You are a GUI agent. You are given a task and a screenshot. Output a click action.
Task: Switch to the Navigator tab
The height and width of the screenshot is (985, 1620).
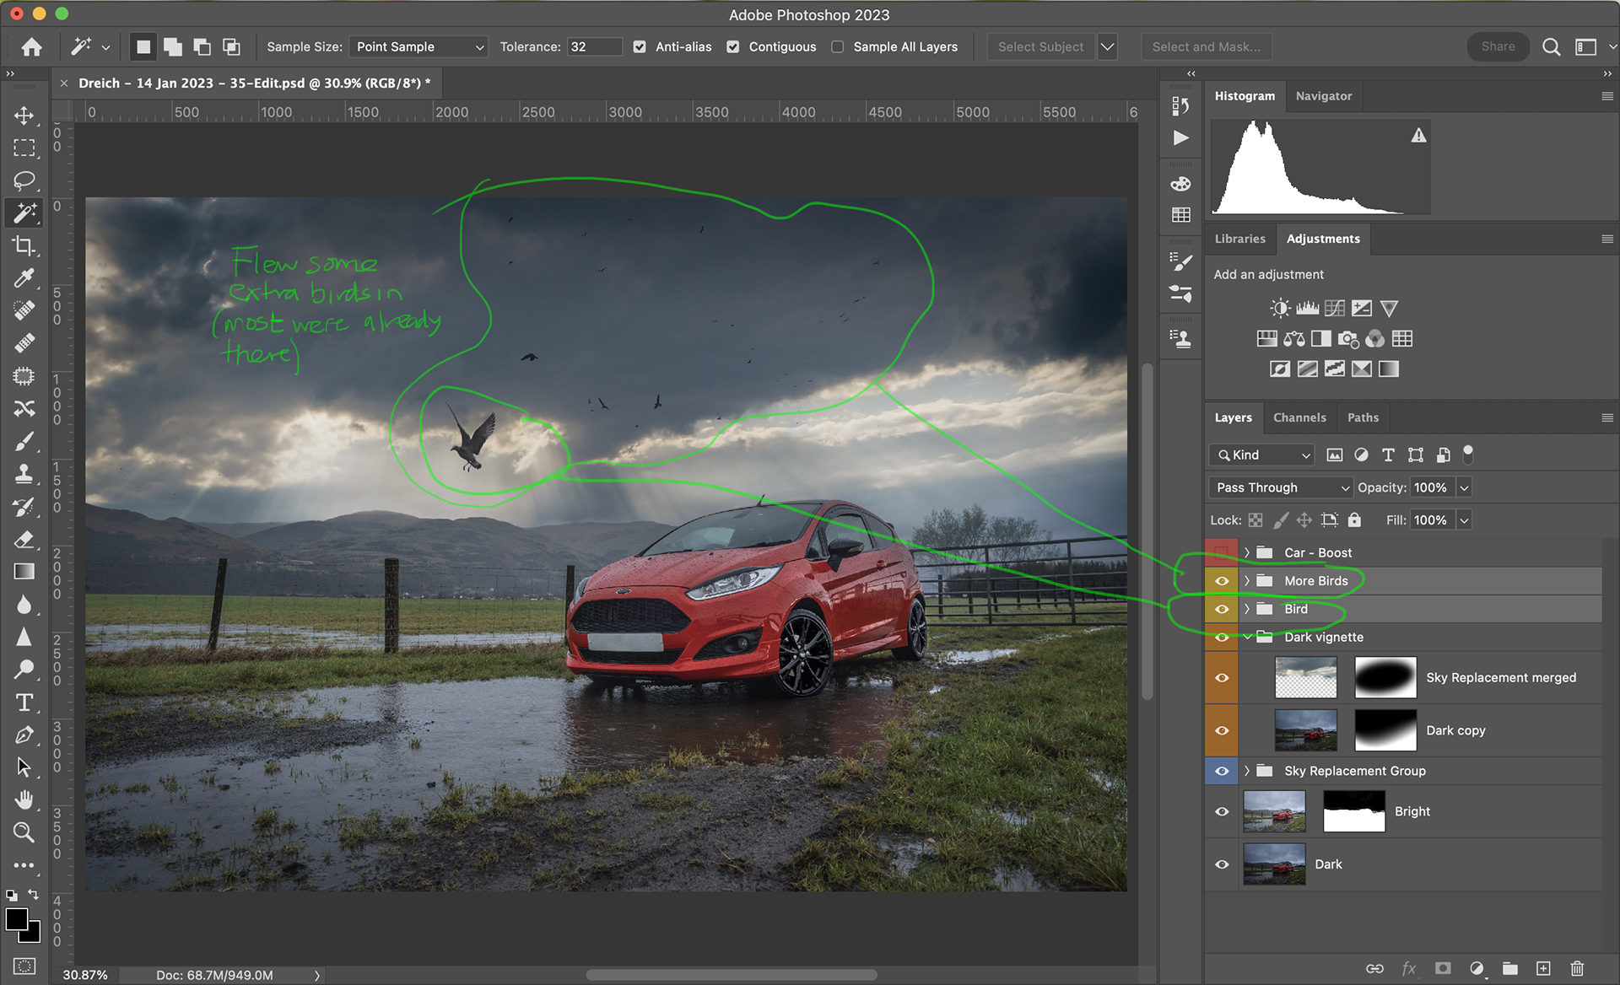[1323, 96]
